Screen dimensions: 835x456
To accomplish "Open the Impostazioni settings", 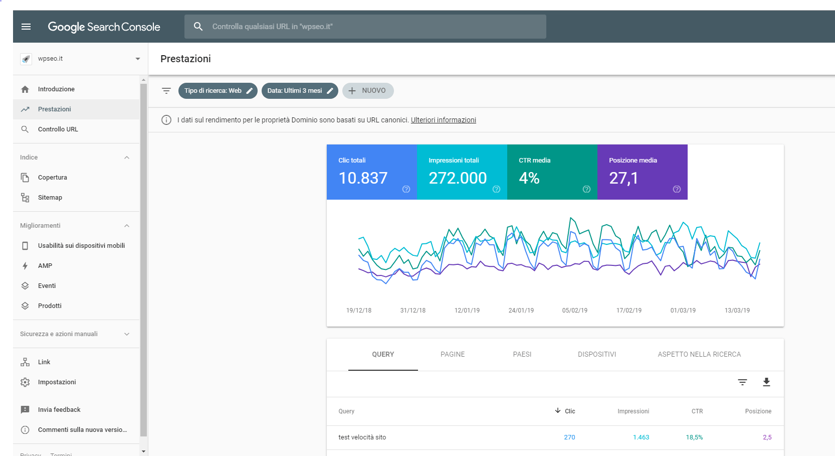I will point(57,382).
